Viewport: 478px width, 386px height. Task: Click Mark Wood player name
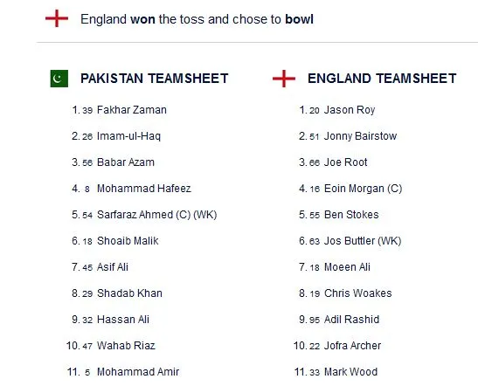coord(350,372)
